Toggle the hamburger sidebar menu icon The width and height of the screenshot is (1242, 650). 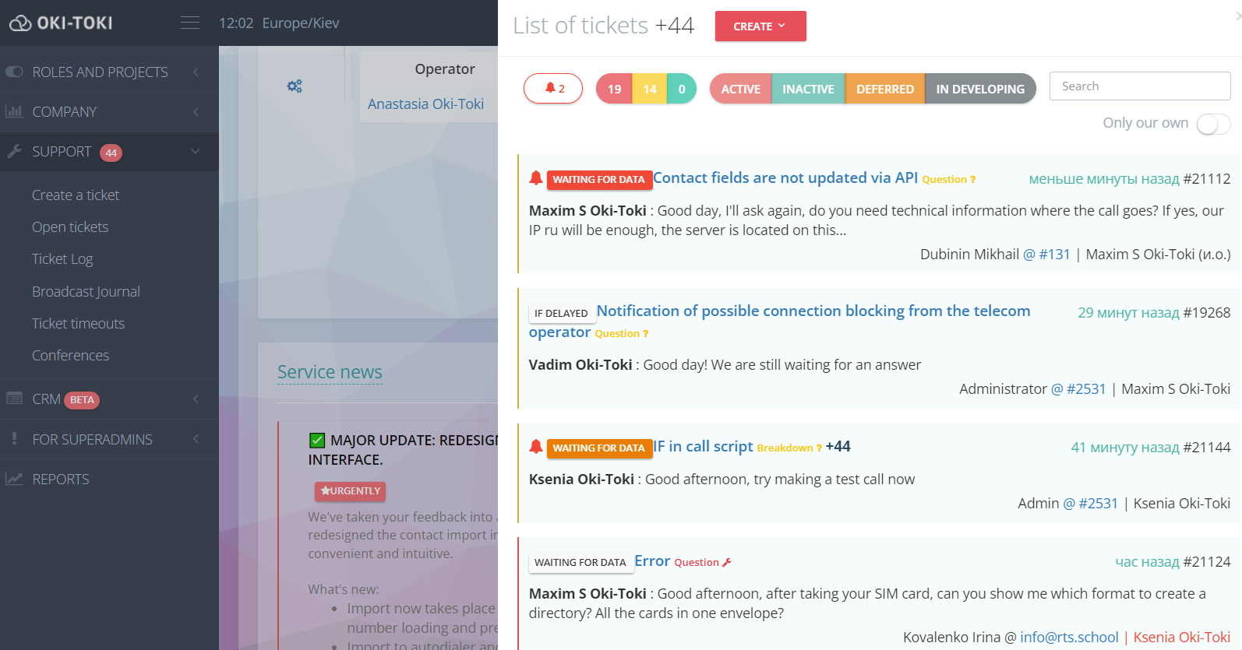tap(190, 23)
